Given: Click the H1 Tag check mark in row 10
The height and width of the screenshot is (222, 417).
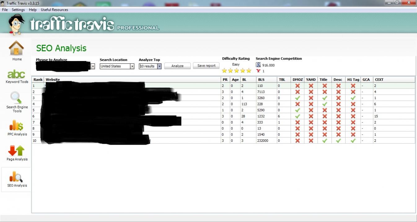Looking at the screenshot, I should click(353, 141).
